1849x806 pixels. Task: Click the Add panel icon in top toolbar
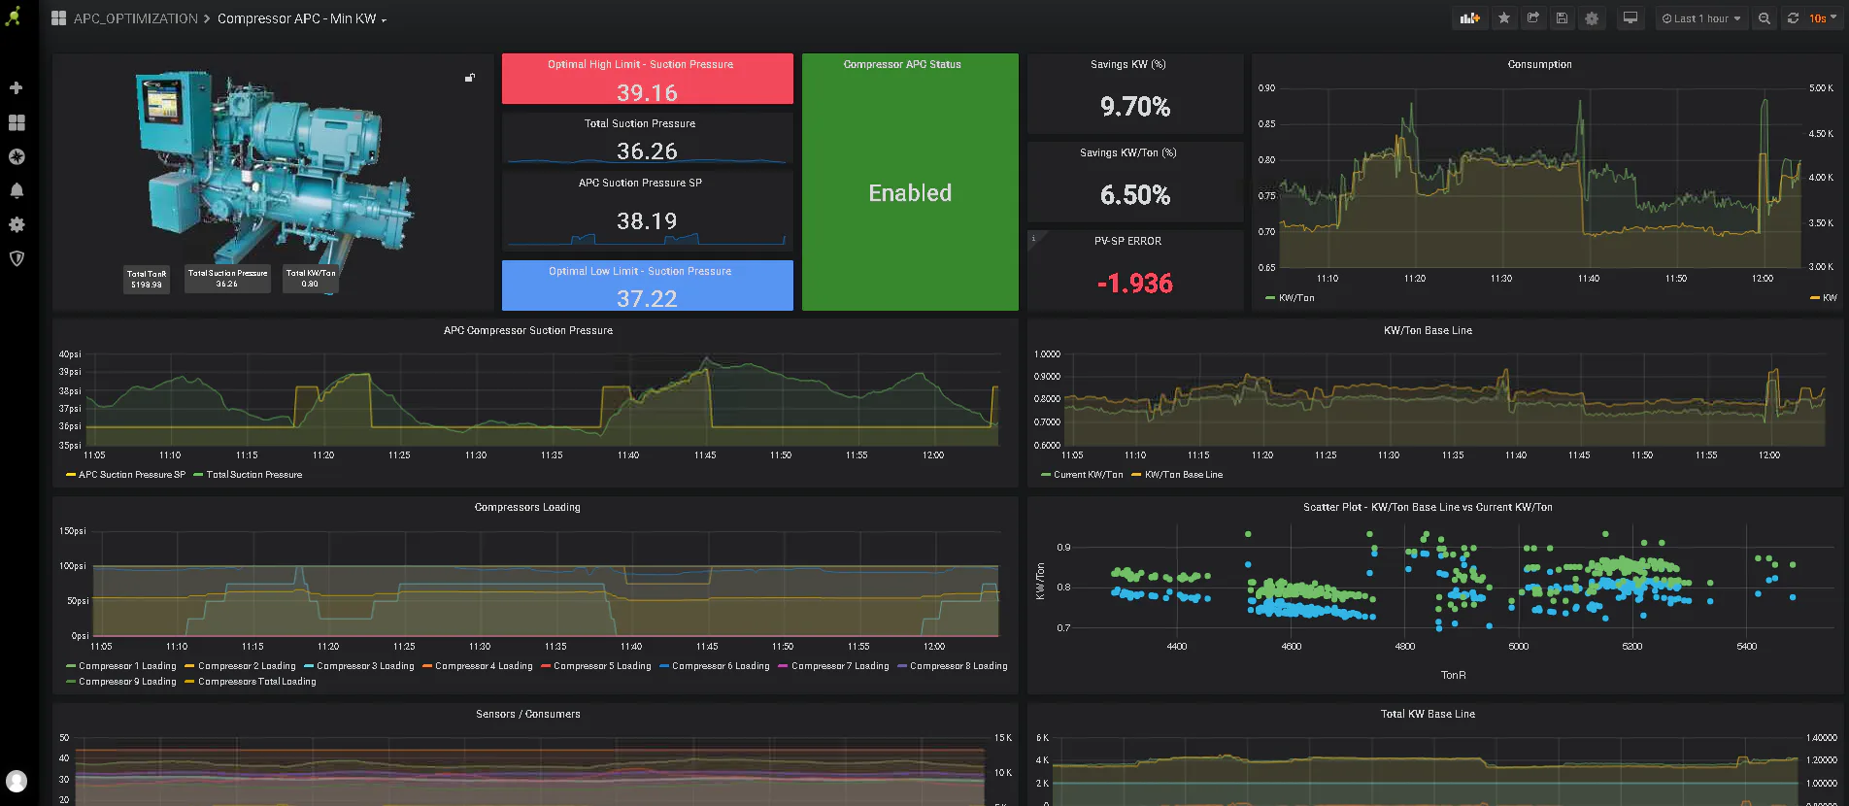pos(1469,18)
